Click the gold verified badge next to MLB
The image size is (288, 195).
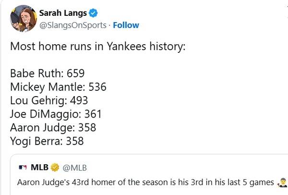tap(55, 168)
